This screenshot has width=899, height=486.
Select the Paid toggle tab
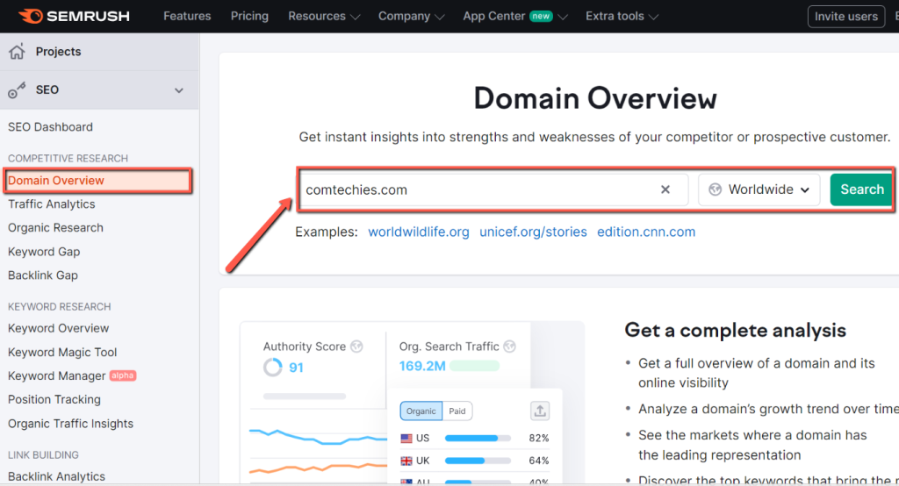[x=457, y=411]
